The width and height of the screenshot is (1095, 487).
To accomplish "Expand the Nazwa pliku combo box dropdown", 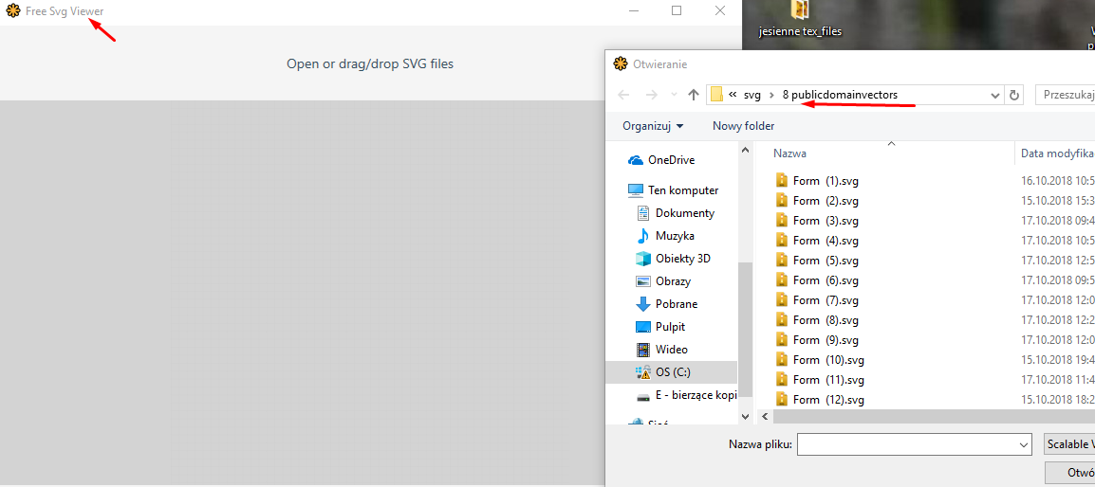I will (1023, 444).
